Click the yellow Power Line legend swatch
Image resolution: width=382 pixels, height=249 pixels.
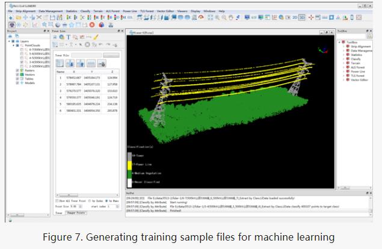129,165
